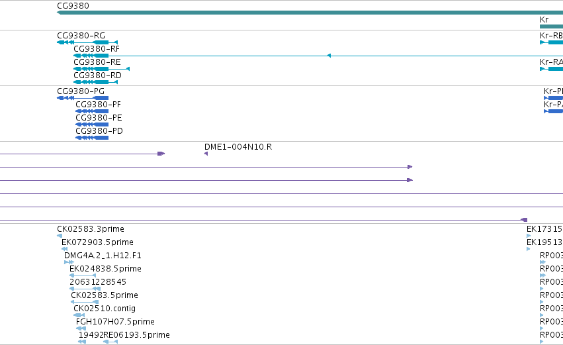The height and width of the screenshot is (345, 563).
Task: Click the CG9380-PF coding sequence glyph
Action: (92, 111)
